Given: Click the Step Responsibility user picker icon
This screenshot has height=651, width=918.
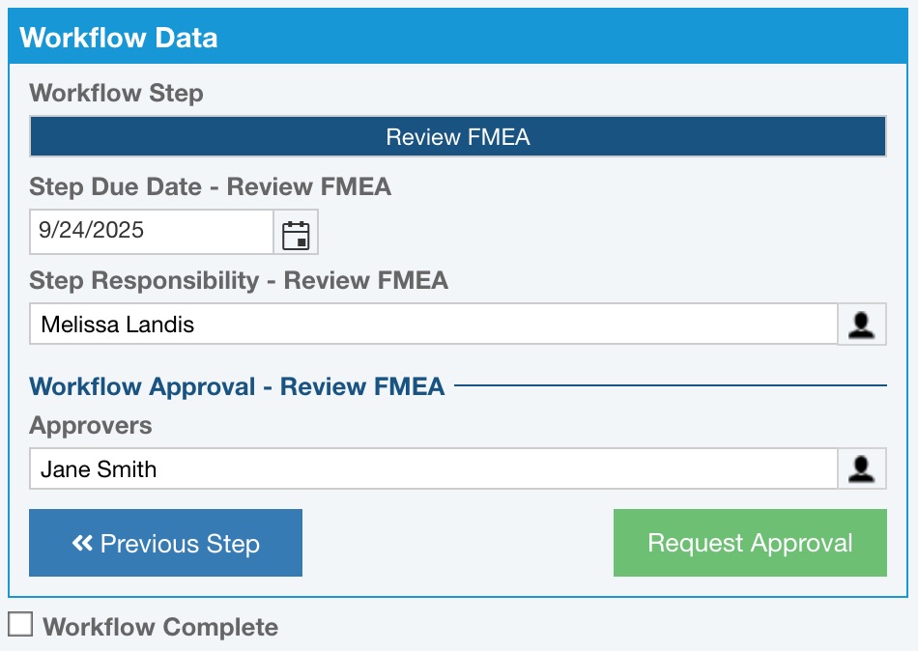Looking at the screenshot, I should click(861, 325).
